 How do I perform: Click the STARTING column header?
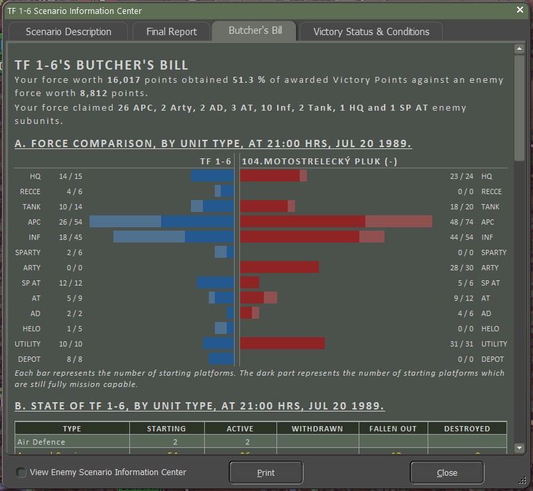click(x=166, y=429)
